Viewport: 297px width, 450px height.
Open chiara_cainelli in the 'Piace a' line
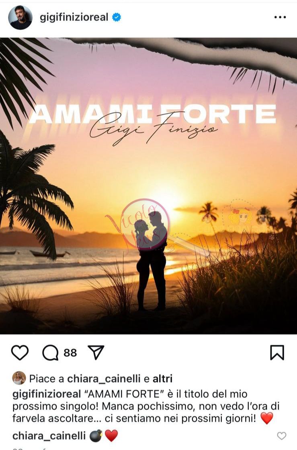104,379
